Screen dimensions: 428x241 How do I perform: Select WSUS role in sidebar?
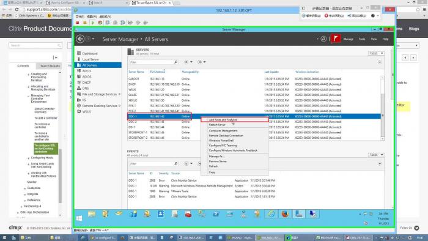[87, 111]
